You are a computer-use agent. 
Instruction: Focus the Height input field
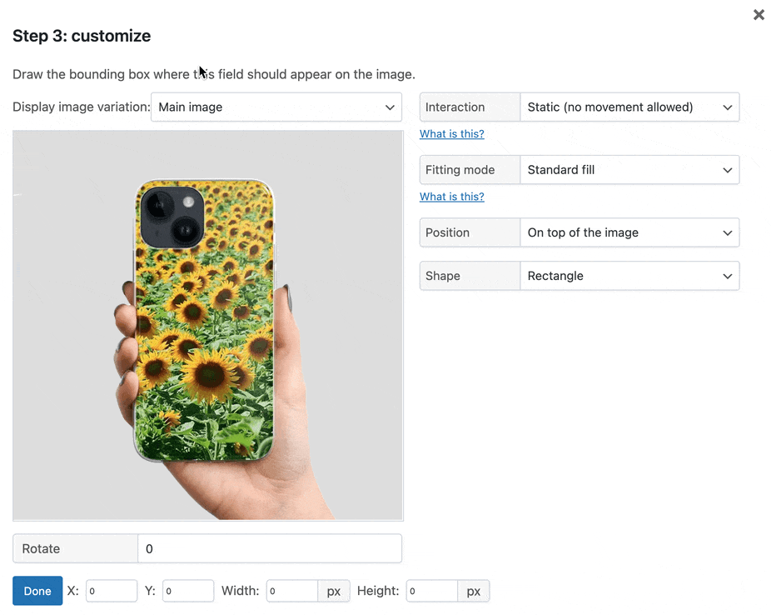click(x=432, y=591)
